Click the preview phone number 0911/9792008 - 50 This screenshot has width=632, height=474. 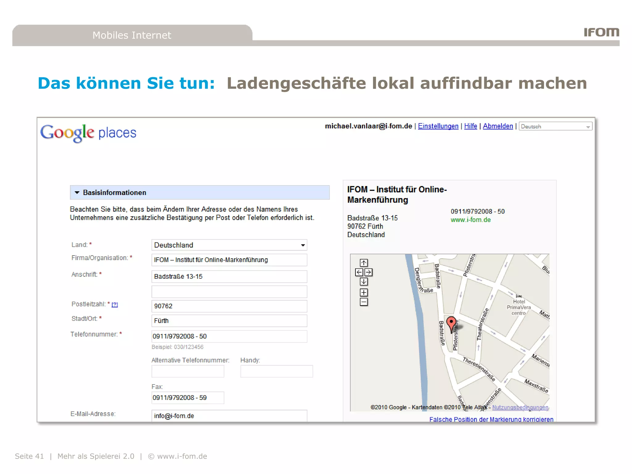(x=478, y=211)
